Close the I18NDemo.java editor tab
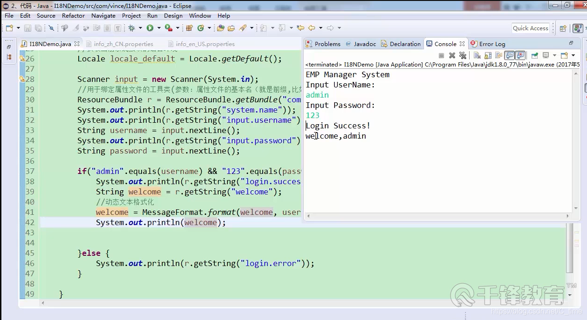This screenshot has height=320, width=587. (x=76, y=44)
